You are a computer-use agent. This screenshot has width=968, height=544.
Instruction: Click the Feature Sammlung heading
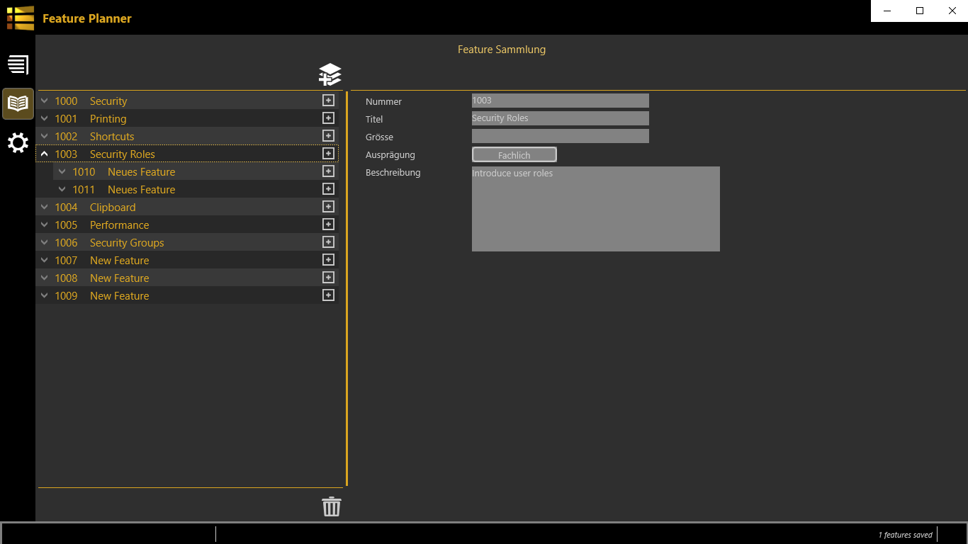(x=502, y=50)
